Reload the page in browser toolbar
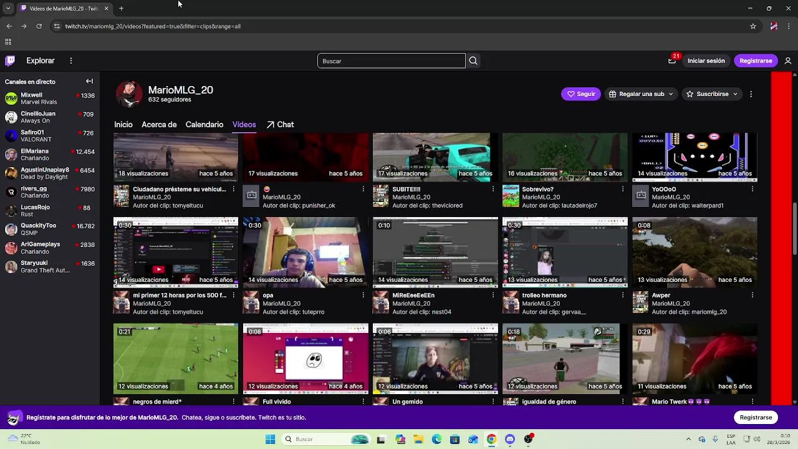The width and height of the screenshot is (798, 449). point(39,26)
